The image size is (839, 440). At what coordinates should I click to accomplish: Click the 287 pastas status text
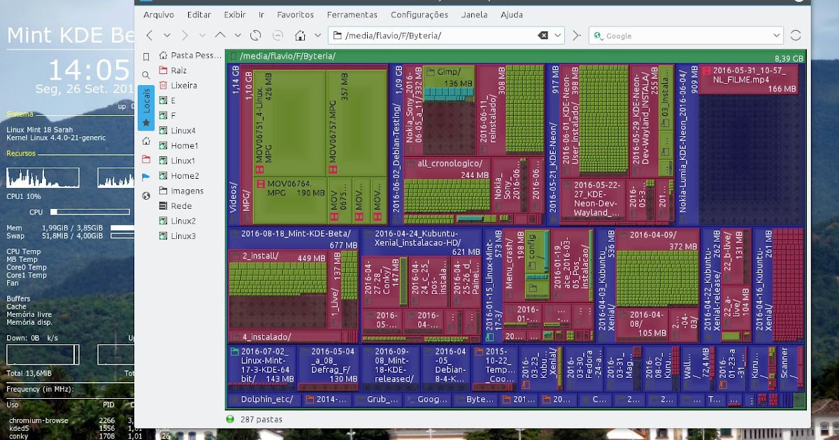pos(261,419)
